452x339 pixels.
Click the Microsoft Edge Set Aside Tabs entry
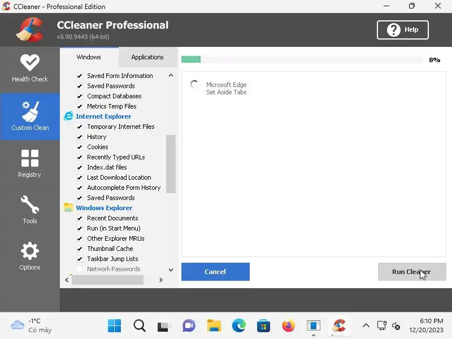(x=227, y=88)
